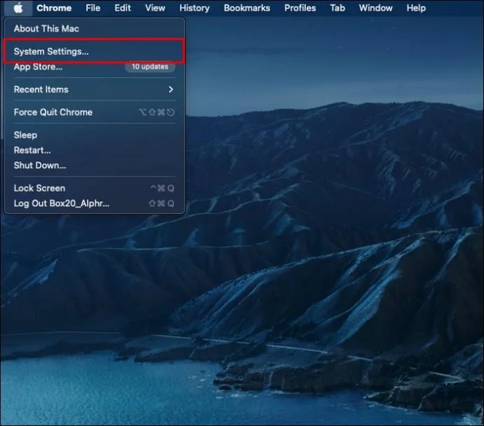This screenshot has height=426, width=484.
Task: Select Lock Screen entry
Action: 95,188
